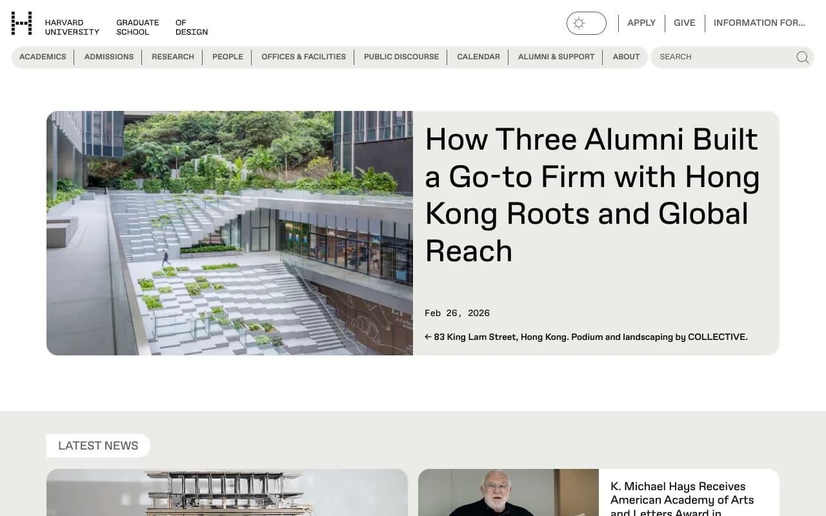Open the PEOPLE menu

(x=227, y=57)
